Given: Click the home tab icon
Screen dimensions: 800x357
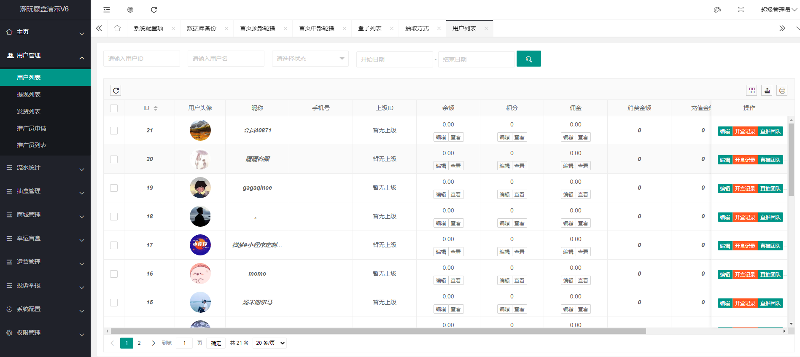Looking at the screenshot, I should 117,28.
